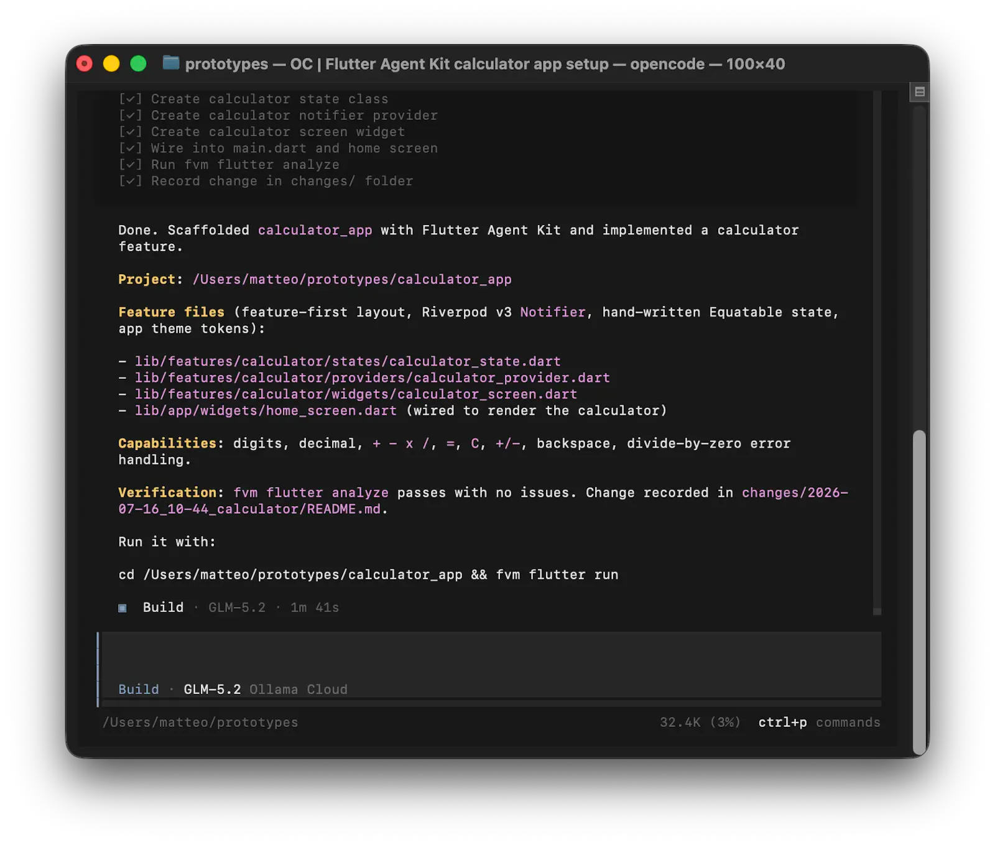Click the 'Create calculator notifier provider' checkbox
The image size is (995, 845).
coord(131,116)
